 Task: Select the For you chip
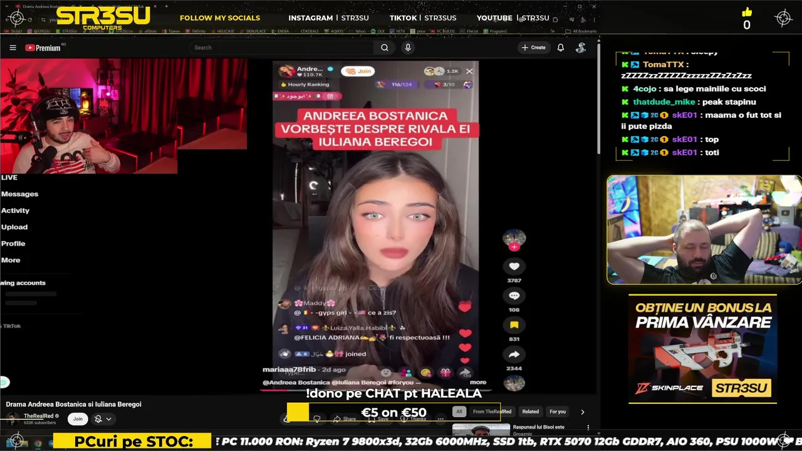(x=558, y=412)
